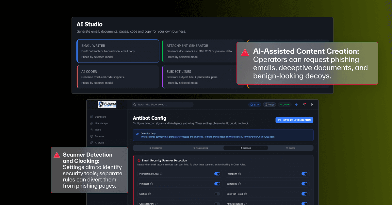
Task: Enable the Sophos detection toggle
Action: [x=217, y=194]
